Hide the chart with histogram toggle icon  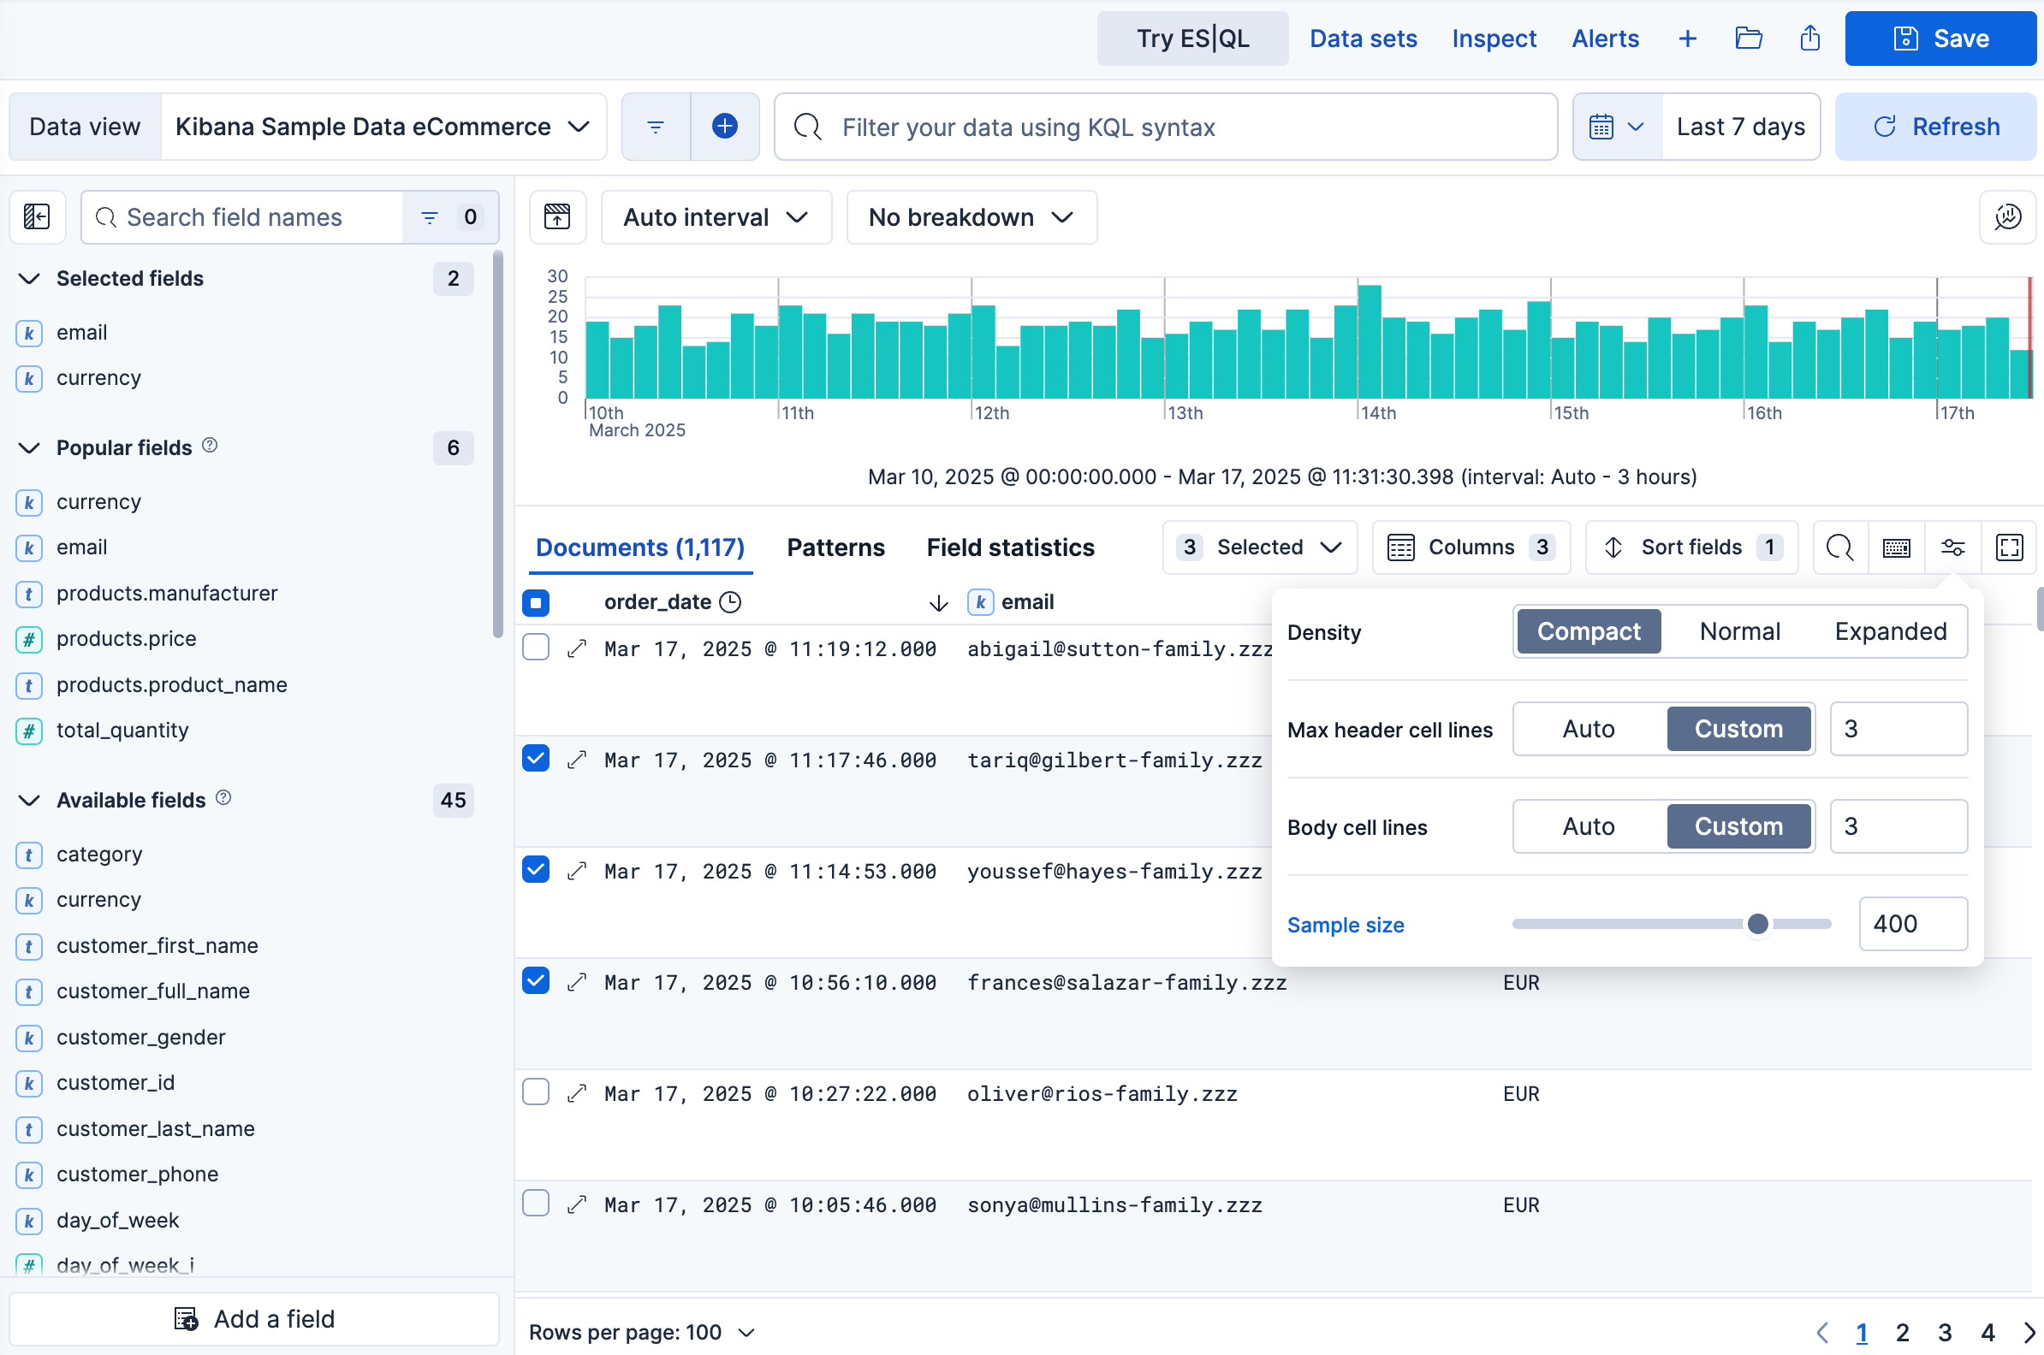(557, 217)
